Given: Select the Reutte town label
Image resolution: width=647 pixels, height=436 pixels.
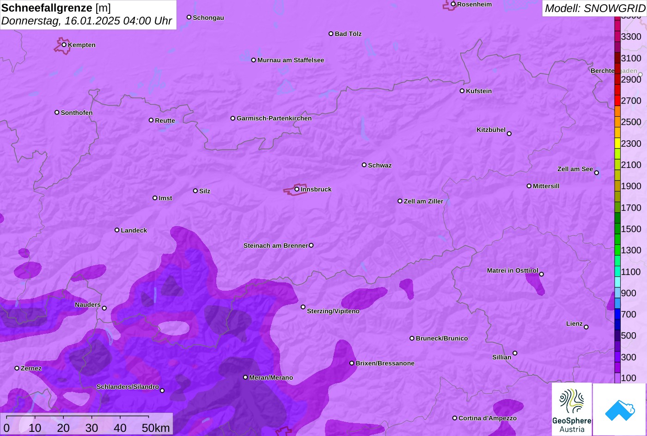Looking at the screenshot, I should point(165,120).
